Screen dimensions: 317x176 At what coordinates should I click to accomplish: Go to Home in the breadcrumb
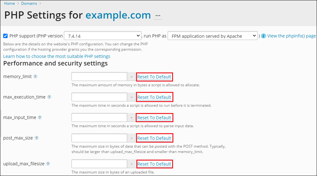[9, 3]
